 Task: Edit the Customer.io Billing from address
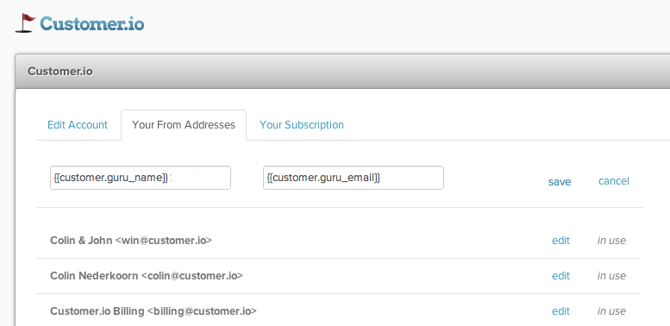pyautogui.click(x=560, y=311)
